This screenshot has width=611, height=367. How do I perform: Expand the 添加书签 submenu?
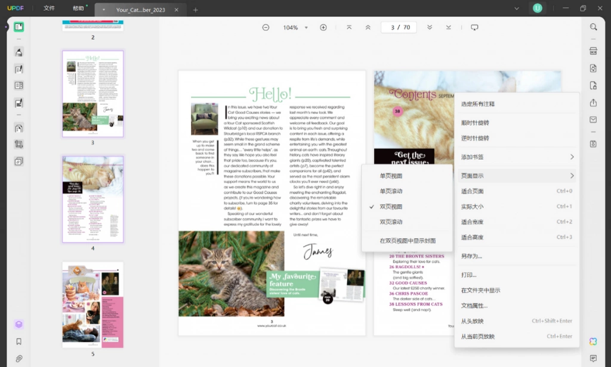coord(517,157)
